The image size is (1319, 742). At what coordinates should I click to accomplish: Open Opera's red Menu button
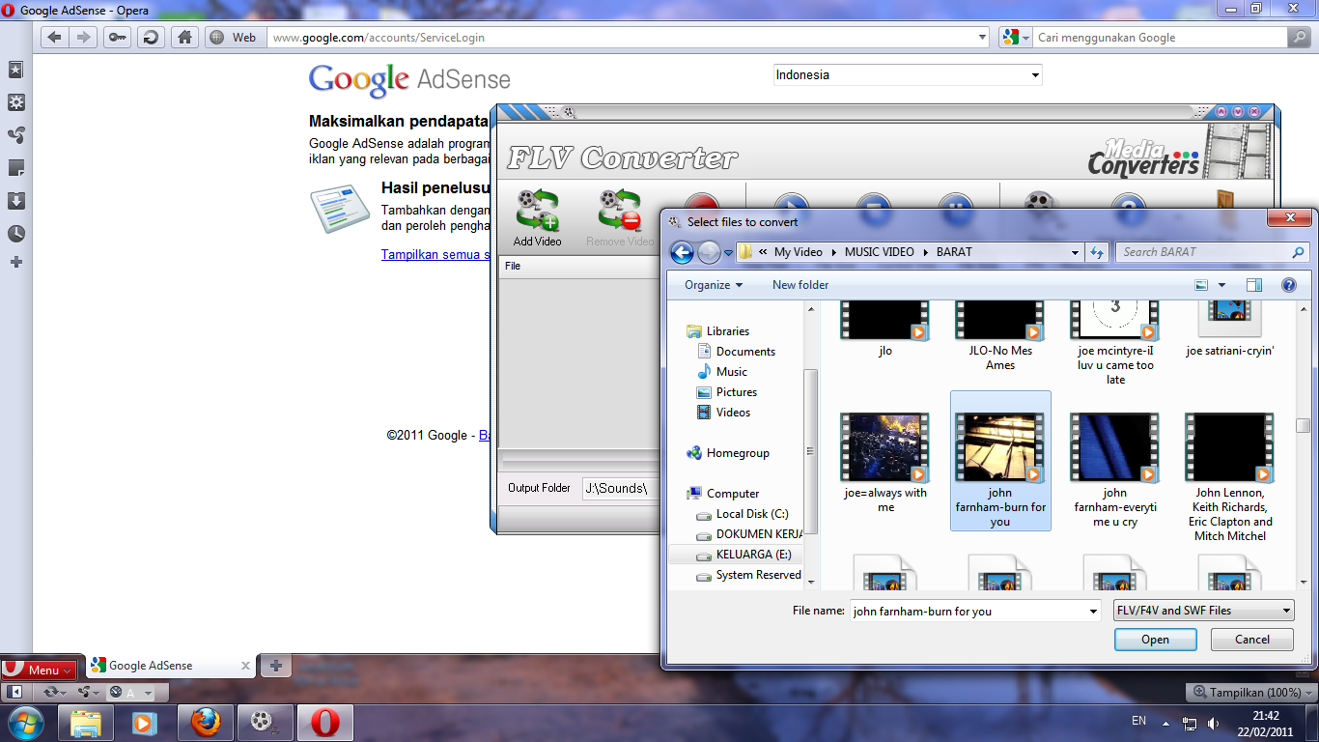[x=39, y=670]
